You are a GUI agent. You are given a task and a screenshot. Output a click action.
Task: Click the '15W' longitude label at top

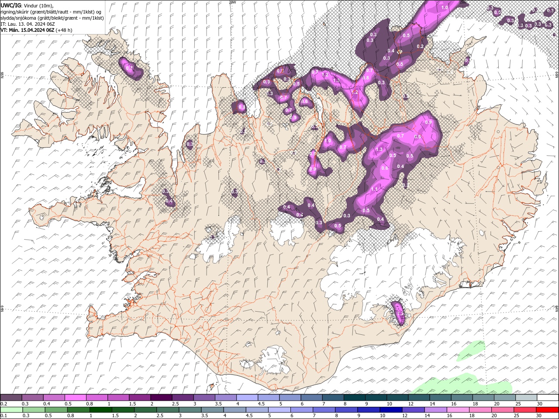click(x=463, y=2)
